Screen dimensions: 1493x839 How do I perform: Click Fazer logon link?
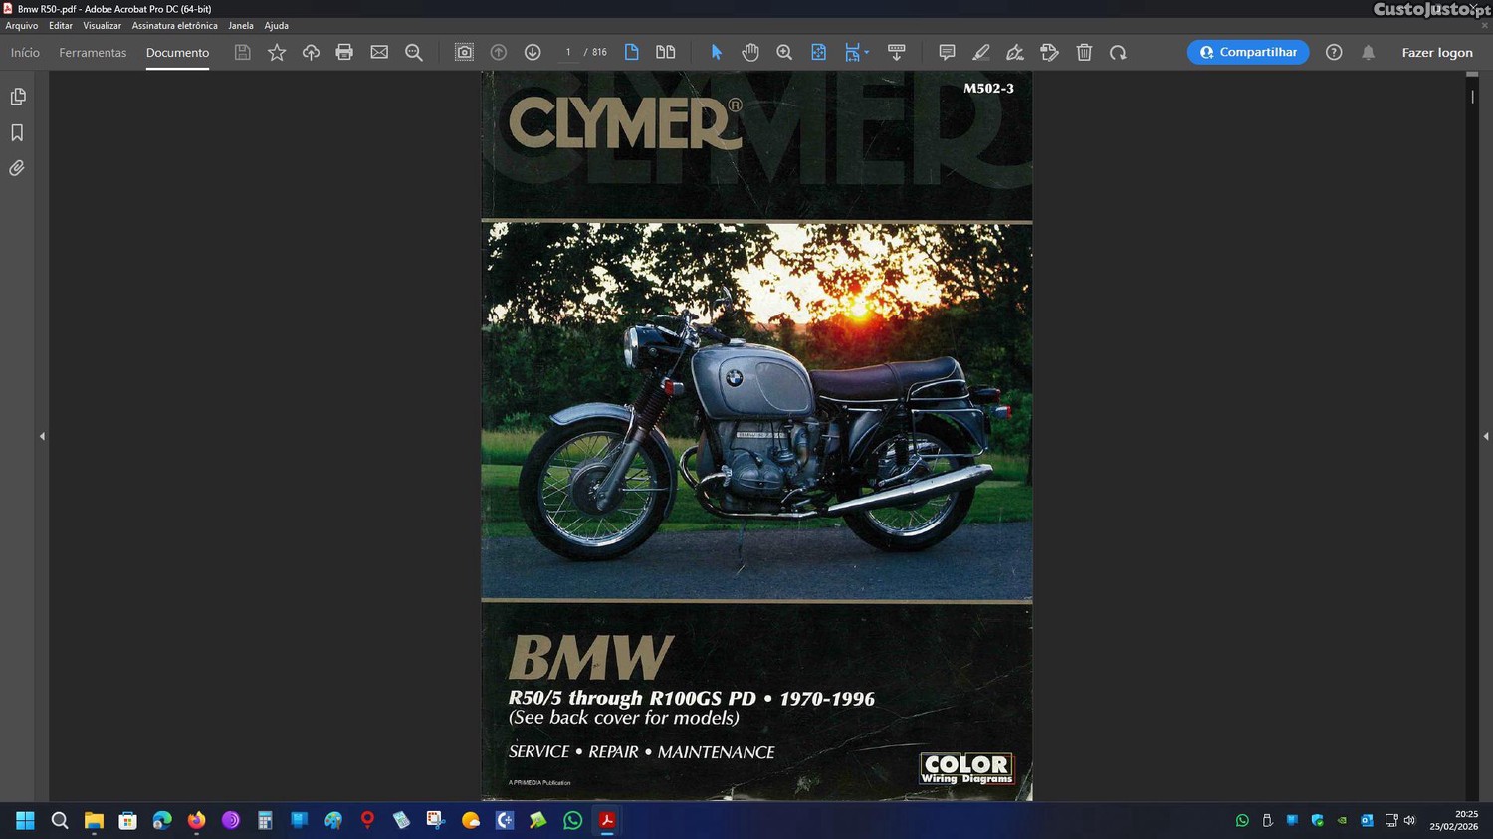tap(1436, 52)
